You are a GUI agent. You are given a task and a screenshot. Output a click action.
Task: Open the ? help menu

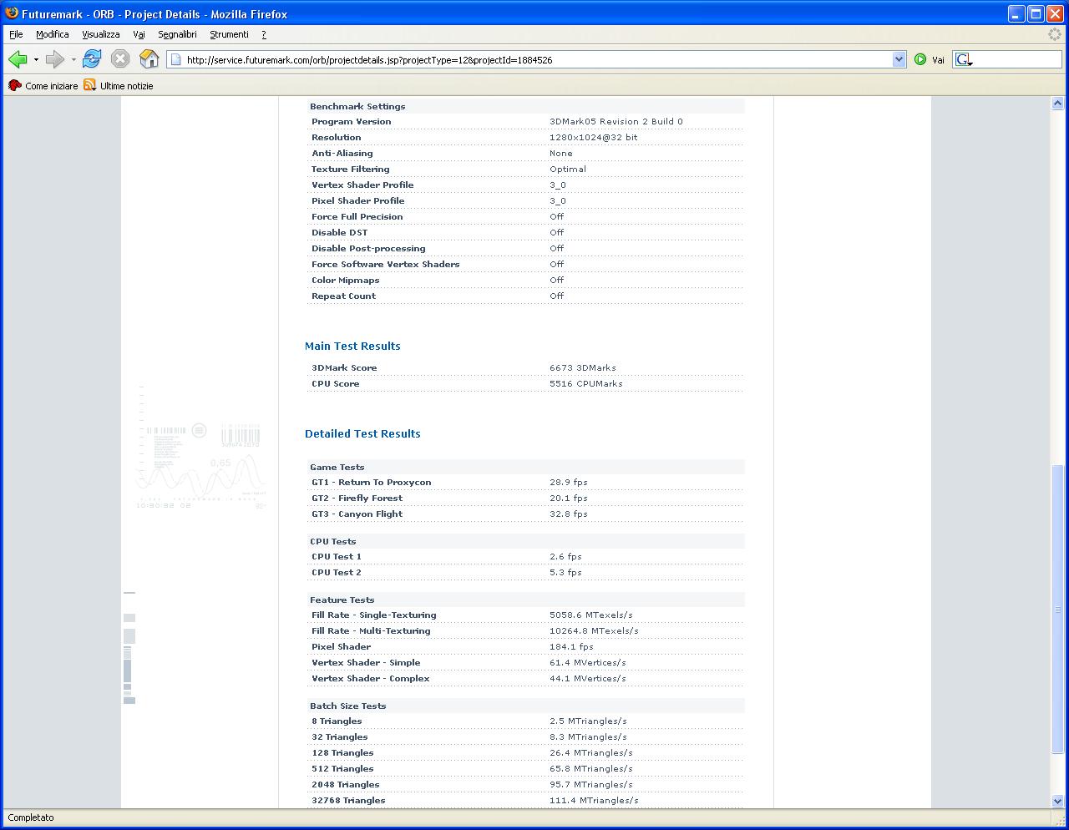tap(264, 34)
